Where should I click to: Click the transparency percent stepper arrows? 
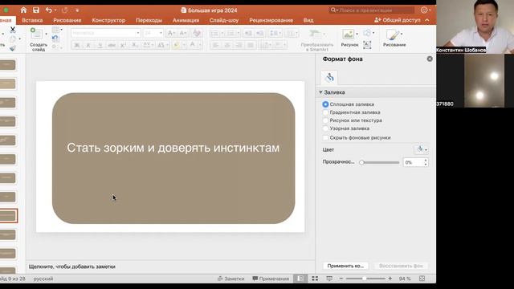tap(426, 162)
